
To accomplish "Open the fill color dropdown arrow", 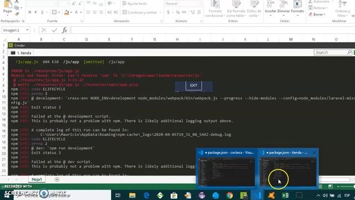I will [x=72, y=12].
